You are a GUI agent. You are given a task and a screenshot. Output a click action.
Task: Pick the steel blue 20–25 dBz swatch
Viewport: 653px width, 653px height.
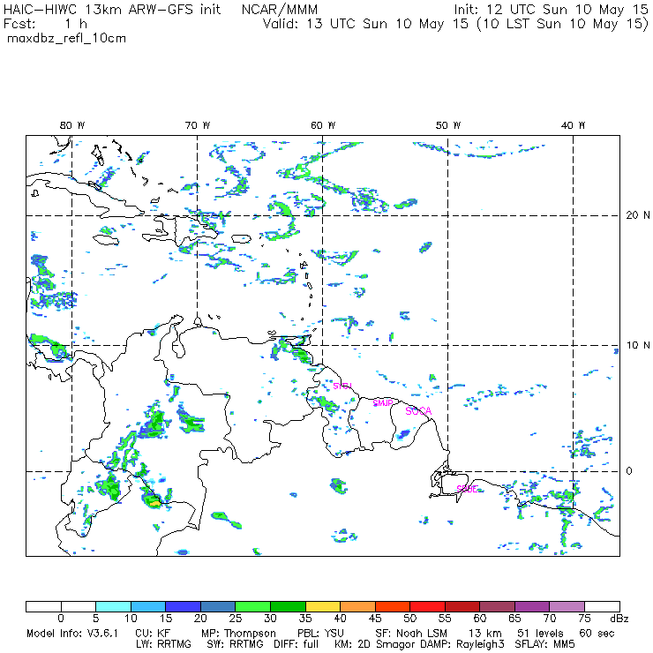[218, 606]
